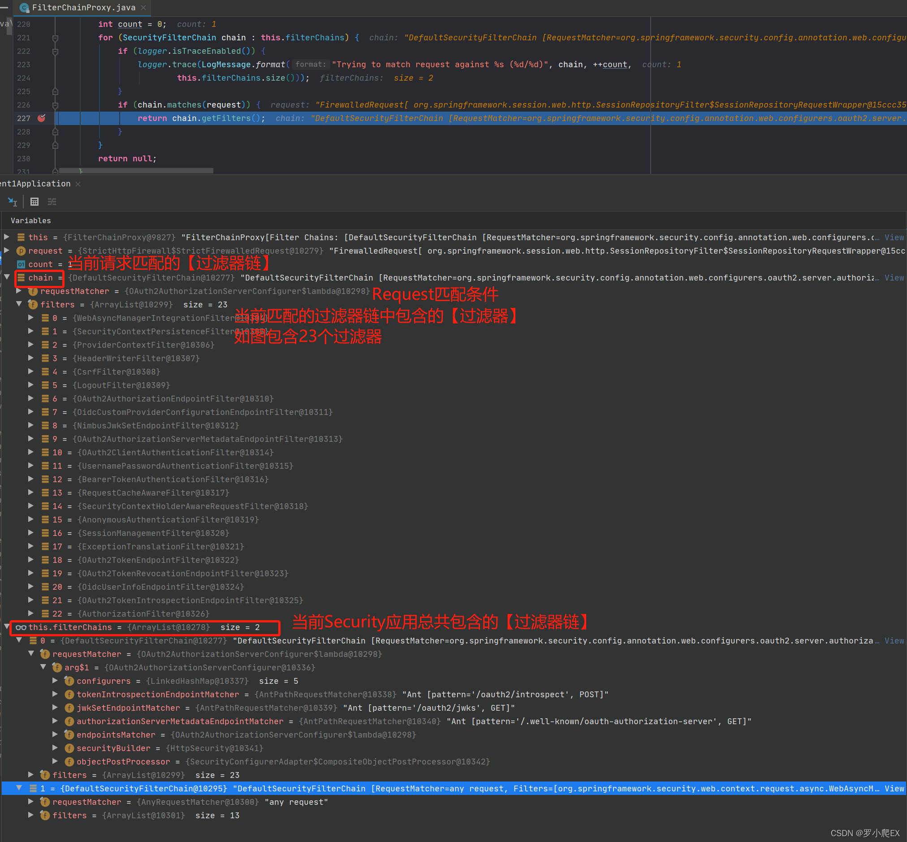
Task: Expand the configurers LinkedHashMap field
Action: (55, 681)
